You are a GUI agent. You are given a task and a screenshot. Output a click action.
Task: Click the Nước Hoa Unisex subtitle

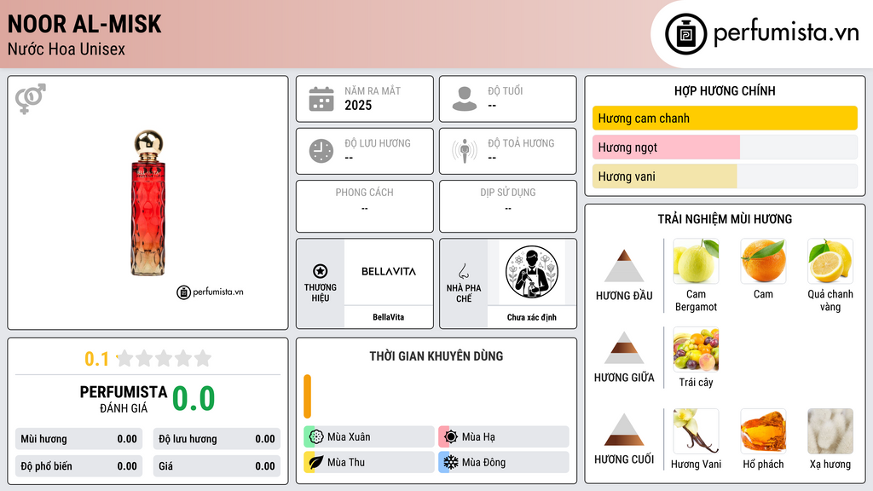[x=66, y=49]
